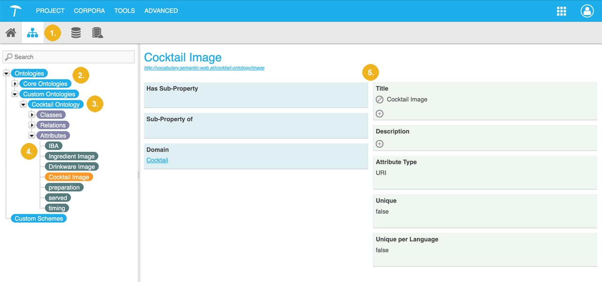Expand the Core Ontologies node
Screen dimensions: 602x282
[x=15, y=84]
